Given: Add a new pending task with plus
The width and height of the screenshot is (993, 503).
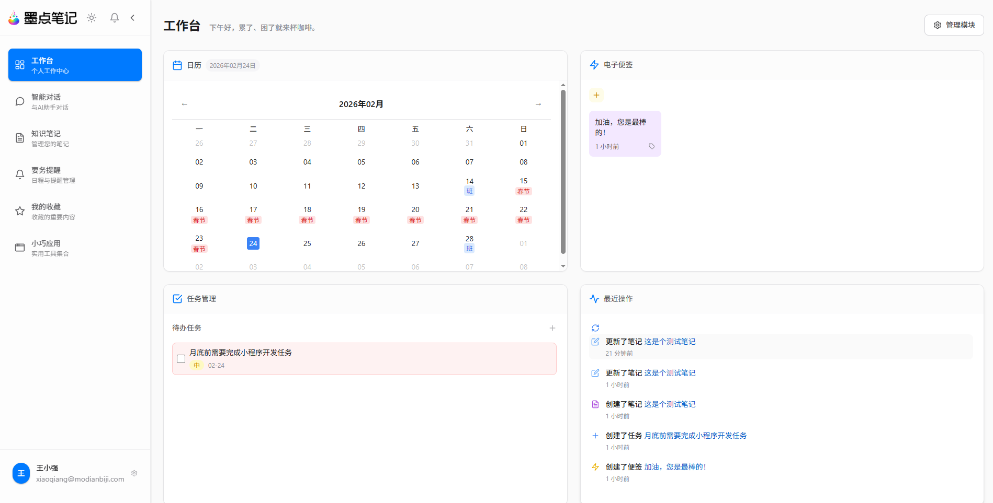Looking at the screenshot, I should pyautogui.click(x=552, y=328).
